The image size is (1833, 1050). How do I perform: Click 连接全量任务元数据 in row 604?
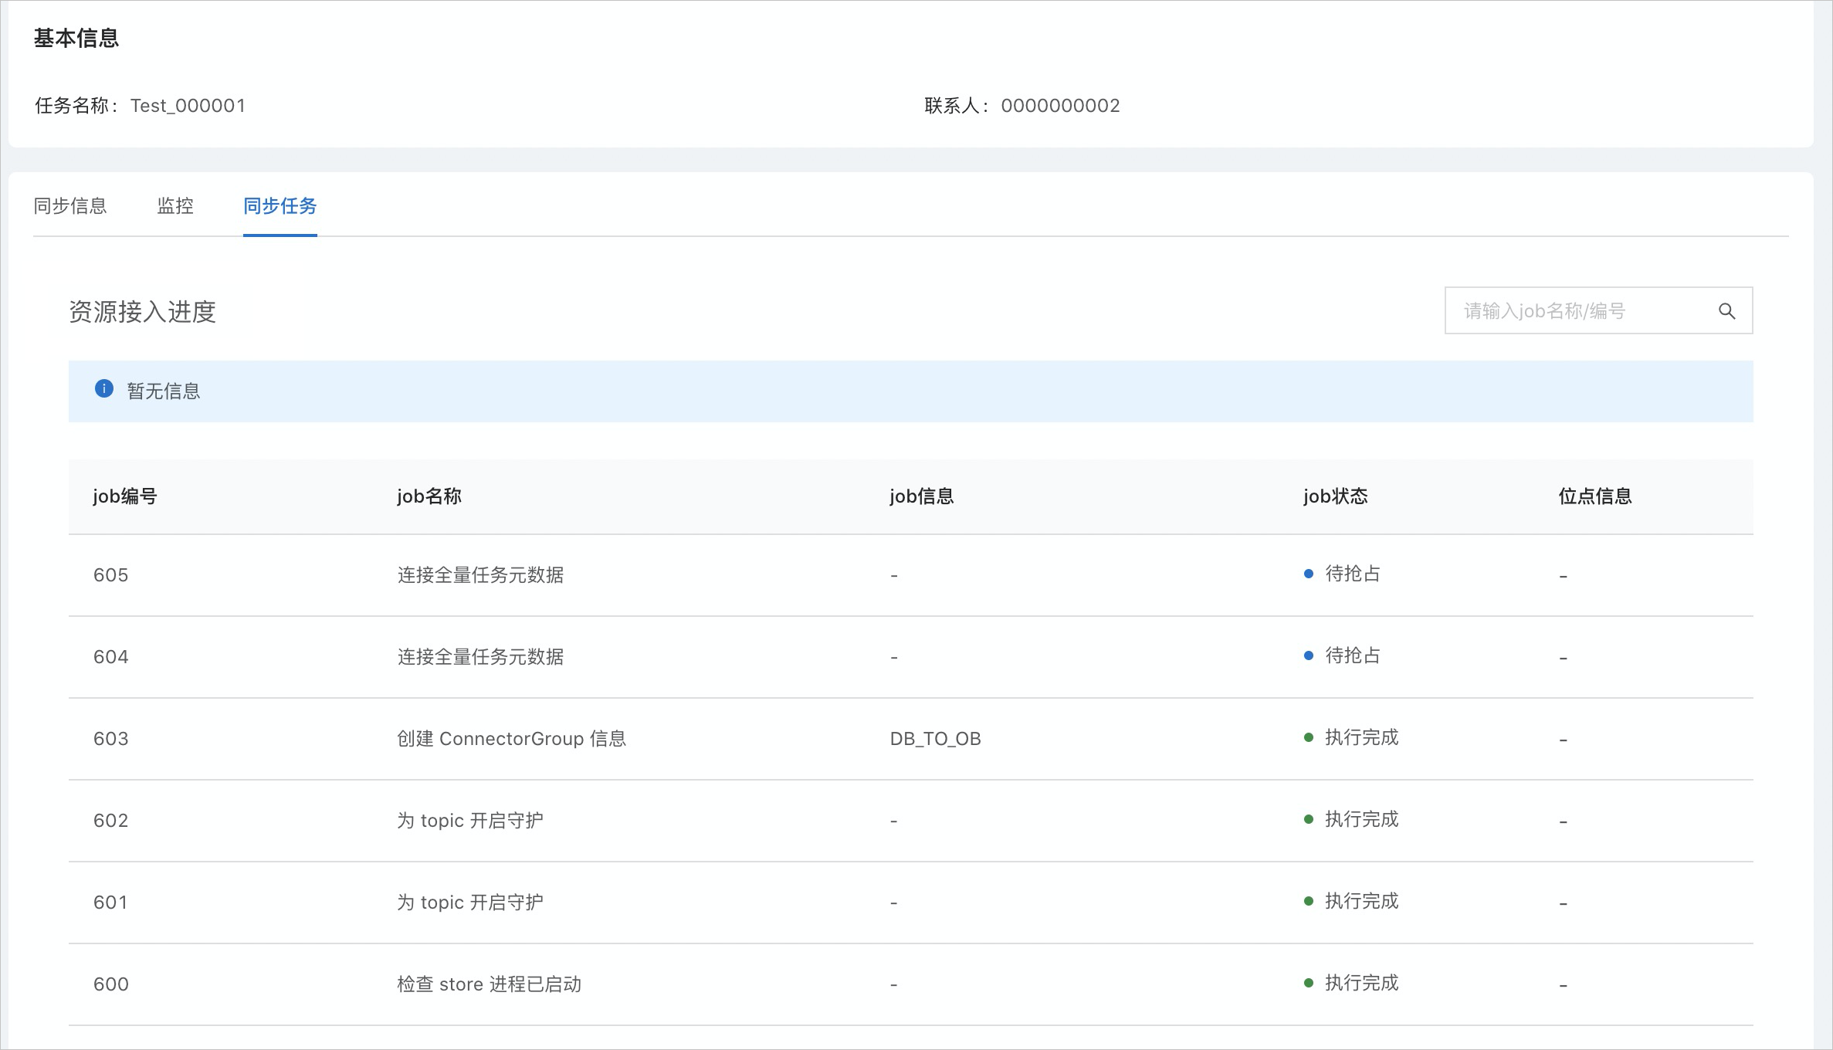[480, 657]
